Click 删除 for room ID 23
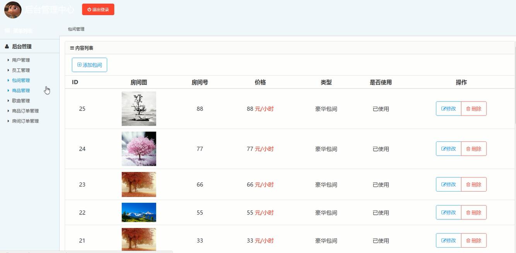The width and height of the screenshot is (516, 253). [474, 184]
